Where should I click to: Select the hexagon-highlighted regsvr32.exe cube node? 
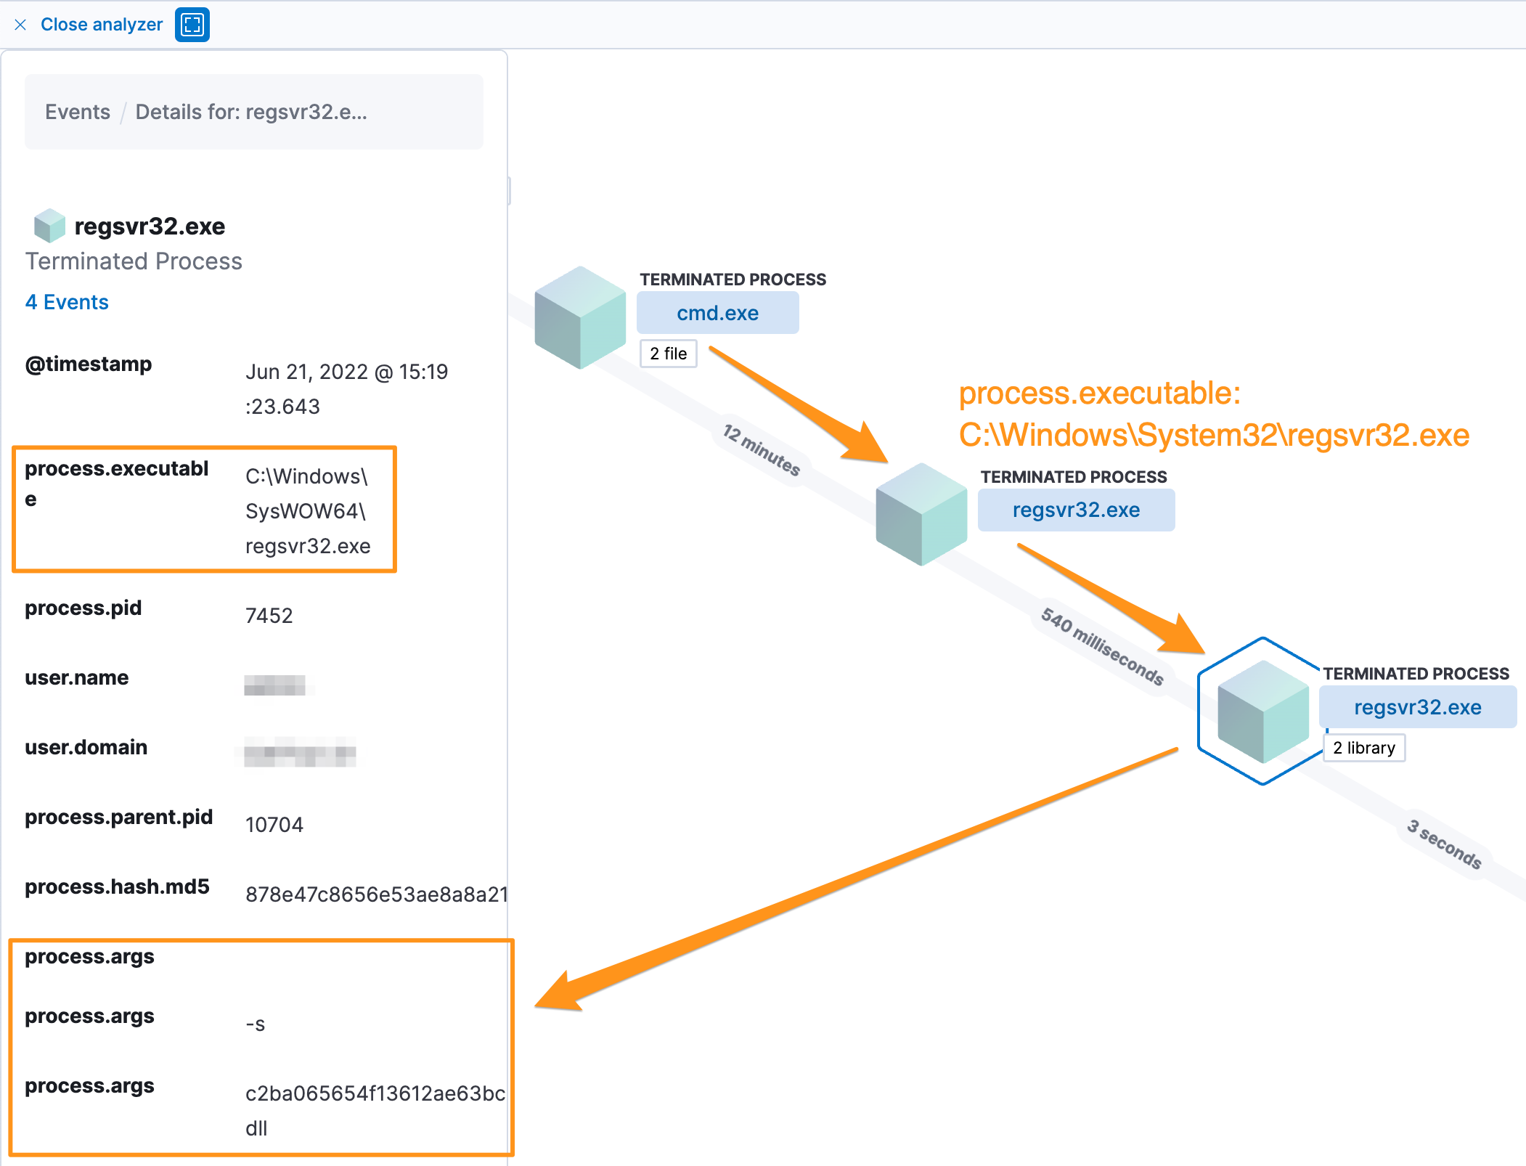(1262, 712)
